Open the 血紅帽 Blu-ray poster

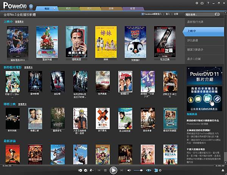coord(58,81)
